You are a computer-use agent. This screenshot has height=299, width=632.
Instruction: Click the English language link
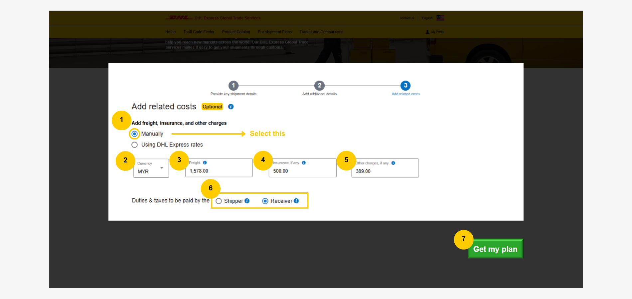click(x=427, y=18)
